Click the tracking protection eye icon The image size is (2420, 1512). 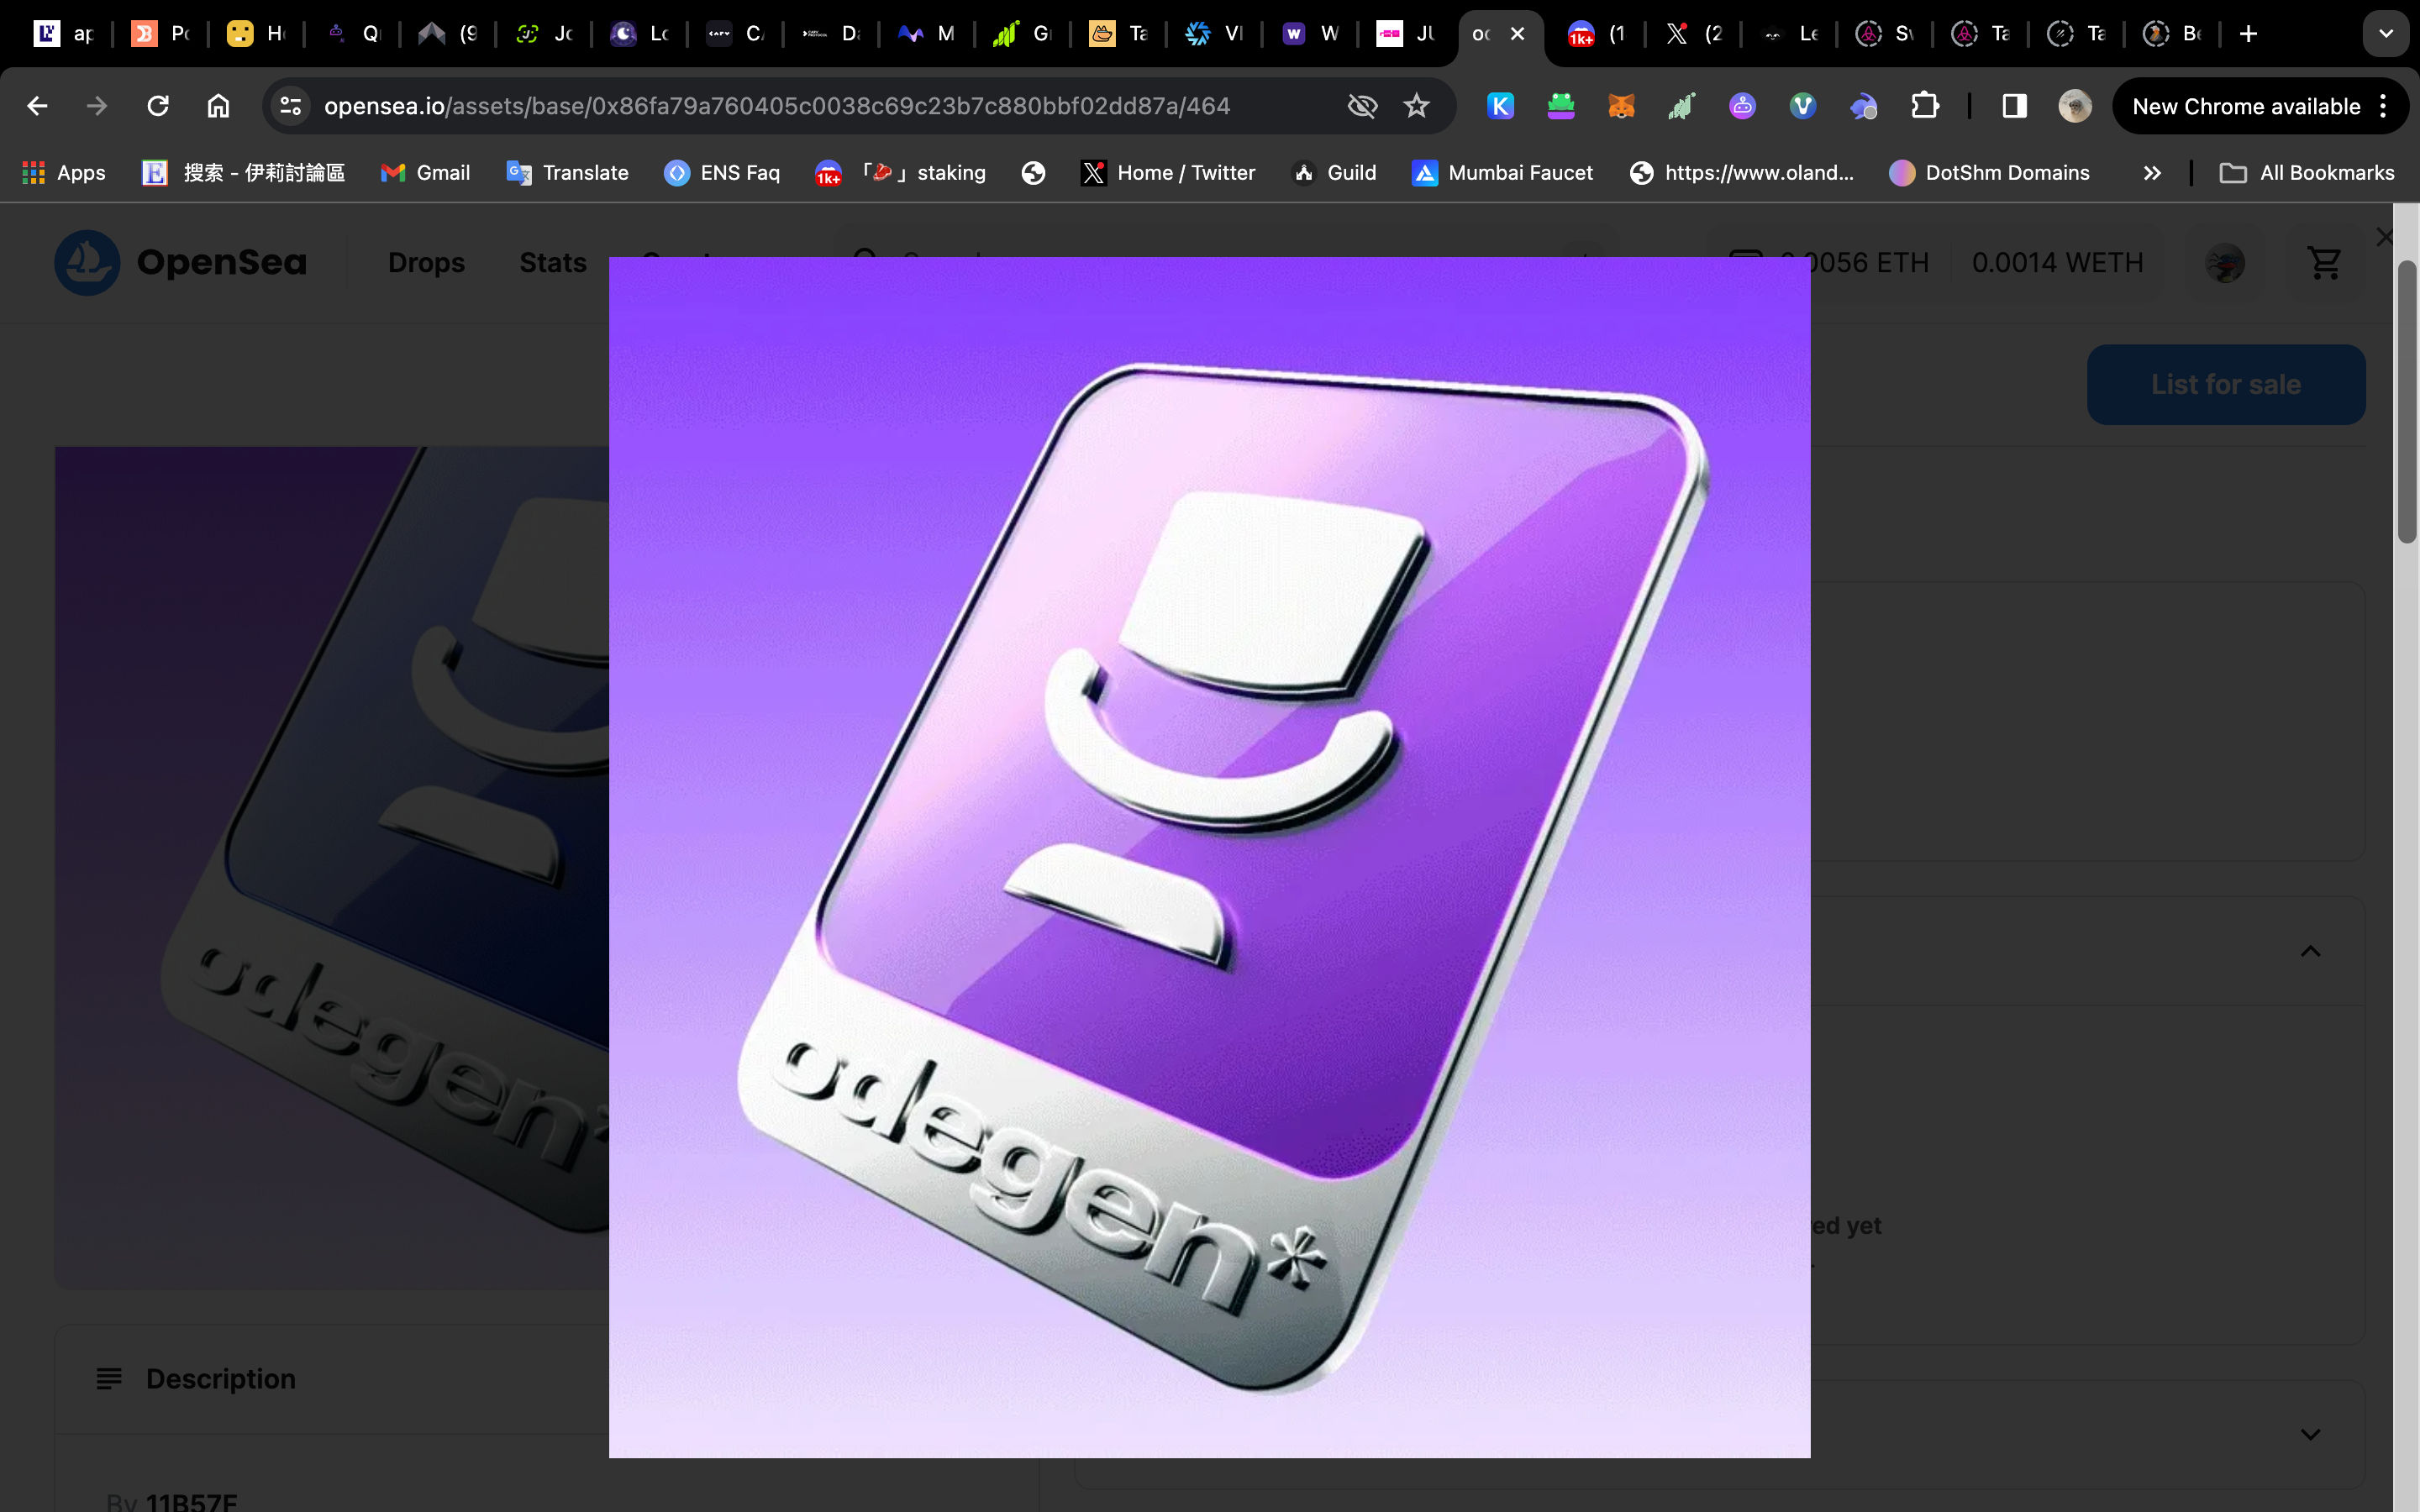1362,106
